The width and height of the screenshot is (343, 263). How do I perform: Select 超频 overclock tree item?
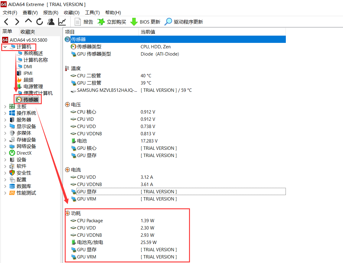pos(28,80)
